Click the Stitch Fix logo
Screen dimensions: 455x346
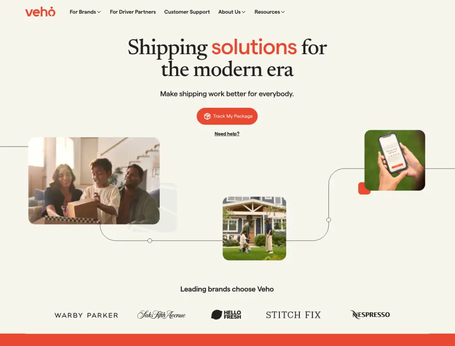(x=293, y=315)
